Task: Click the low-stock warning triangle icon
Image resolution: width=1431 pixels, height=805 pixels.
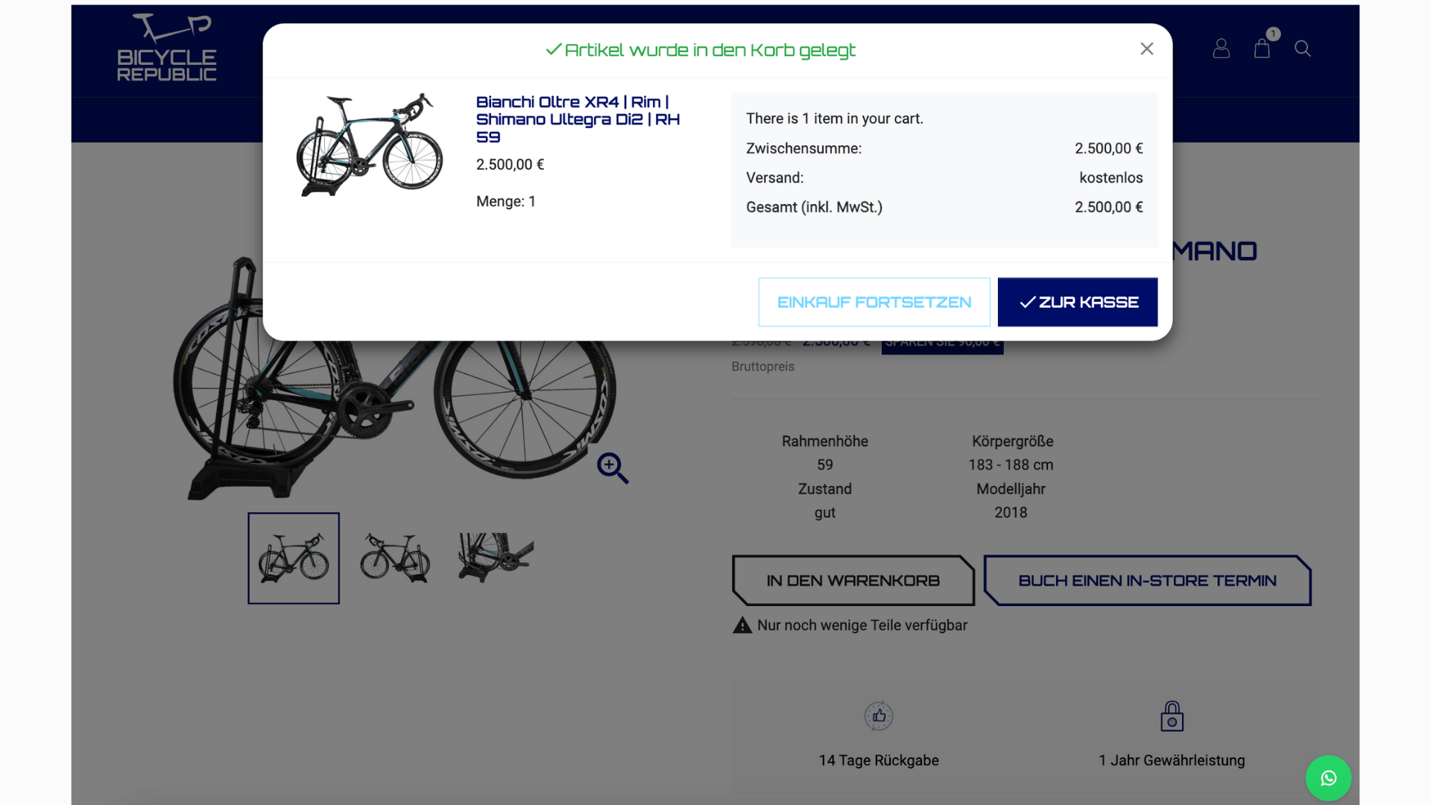Action: pyautogui.click(x=742, y=625)
